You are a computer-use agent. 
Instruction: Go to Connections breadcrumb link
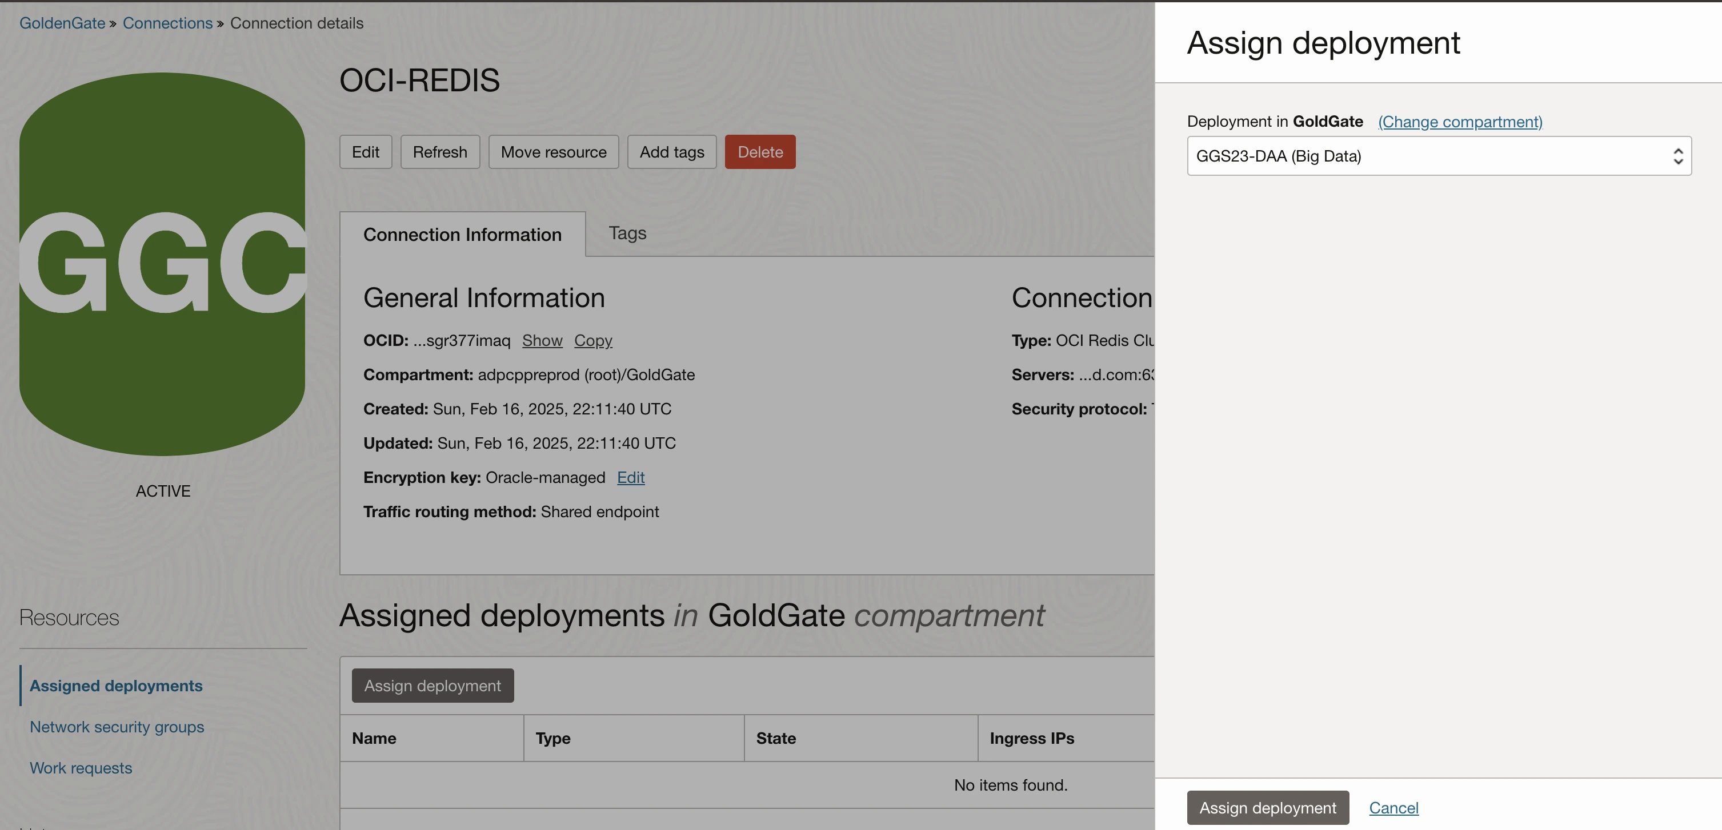click(x=167, y=23)
